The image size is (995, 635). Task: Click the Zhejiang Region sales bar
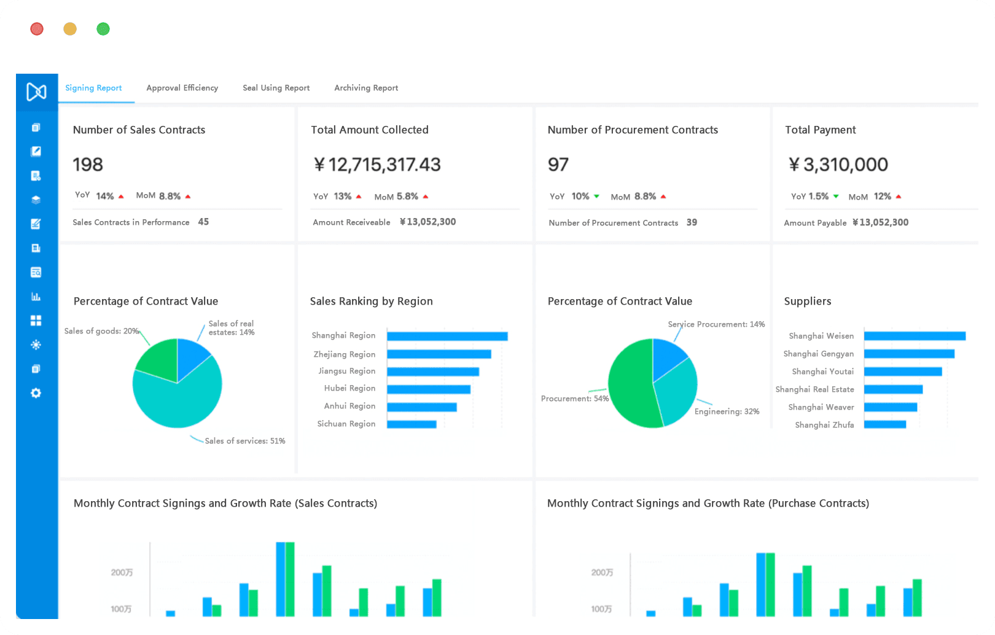439,354
